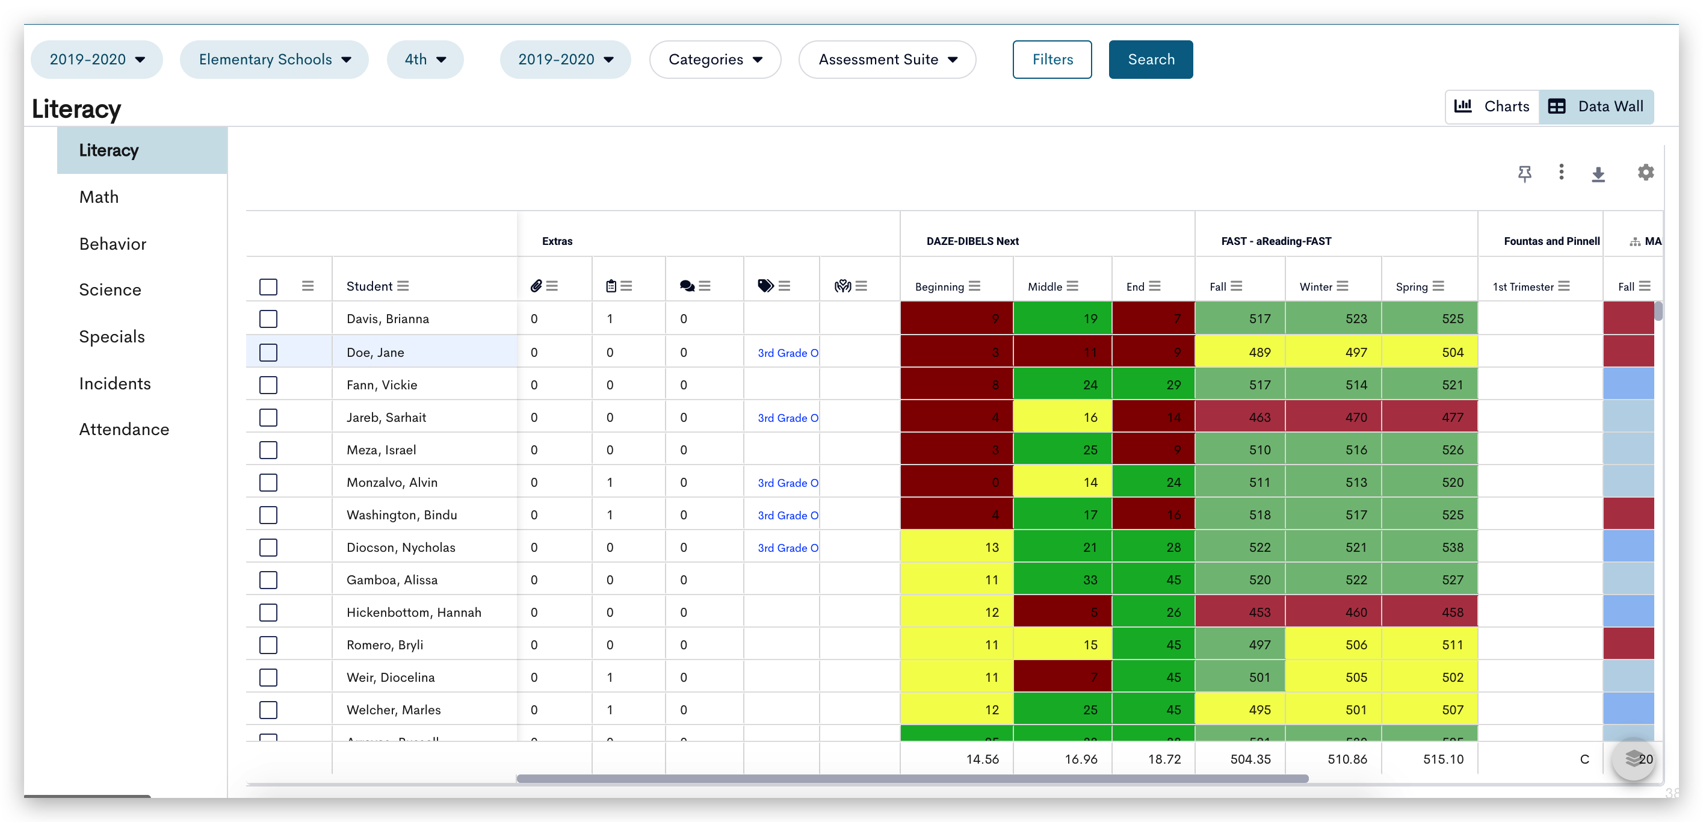Image resolution: width=1703 pixels, height=822 pixels.
Task: Open table settings with the gear icon
Action: [x=1645, y=173]
